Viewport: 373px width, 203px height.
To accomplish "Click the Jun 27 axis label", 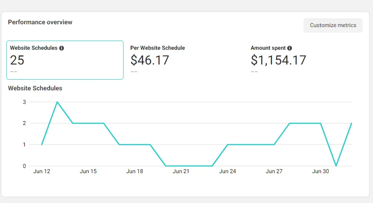I will click(274, 172).
